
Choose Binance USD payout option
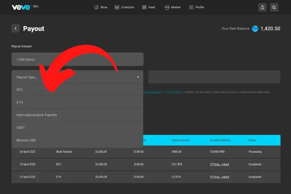[77, 140]
